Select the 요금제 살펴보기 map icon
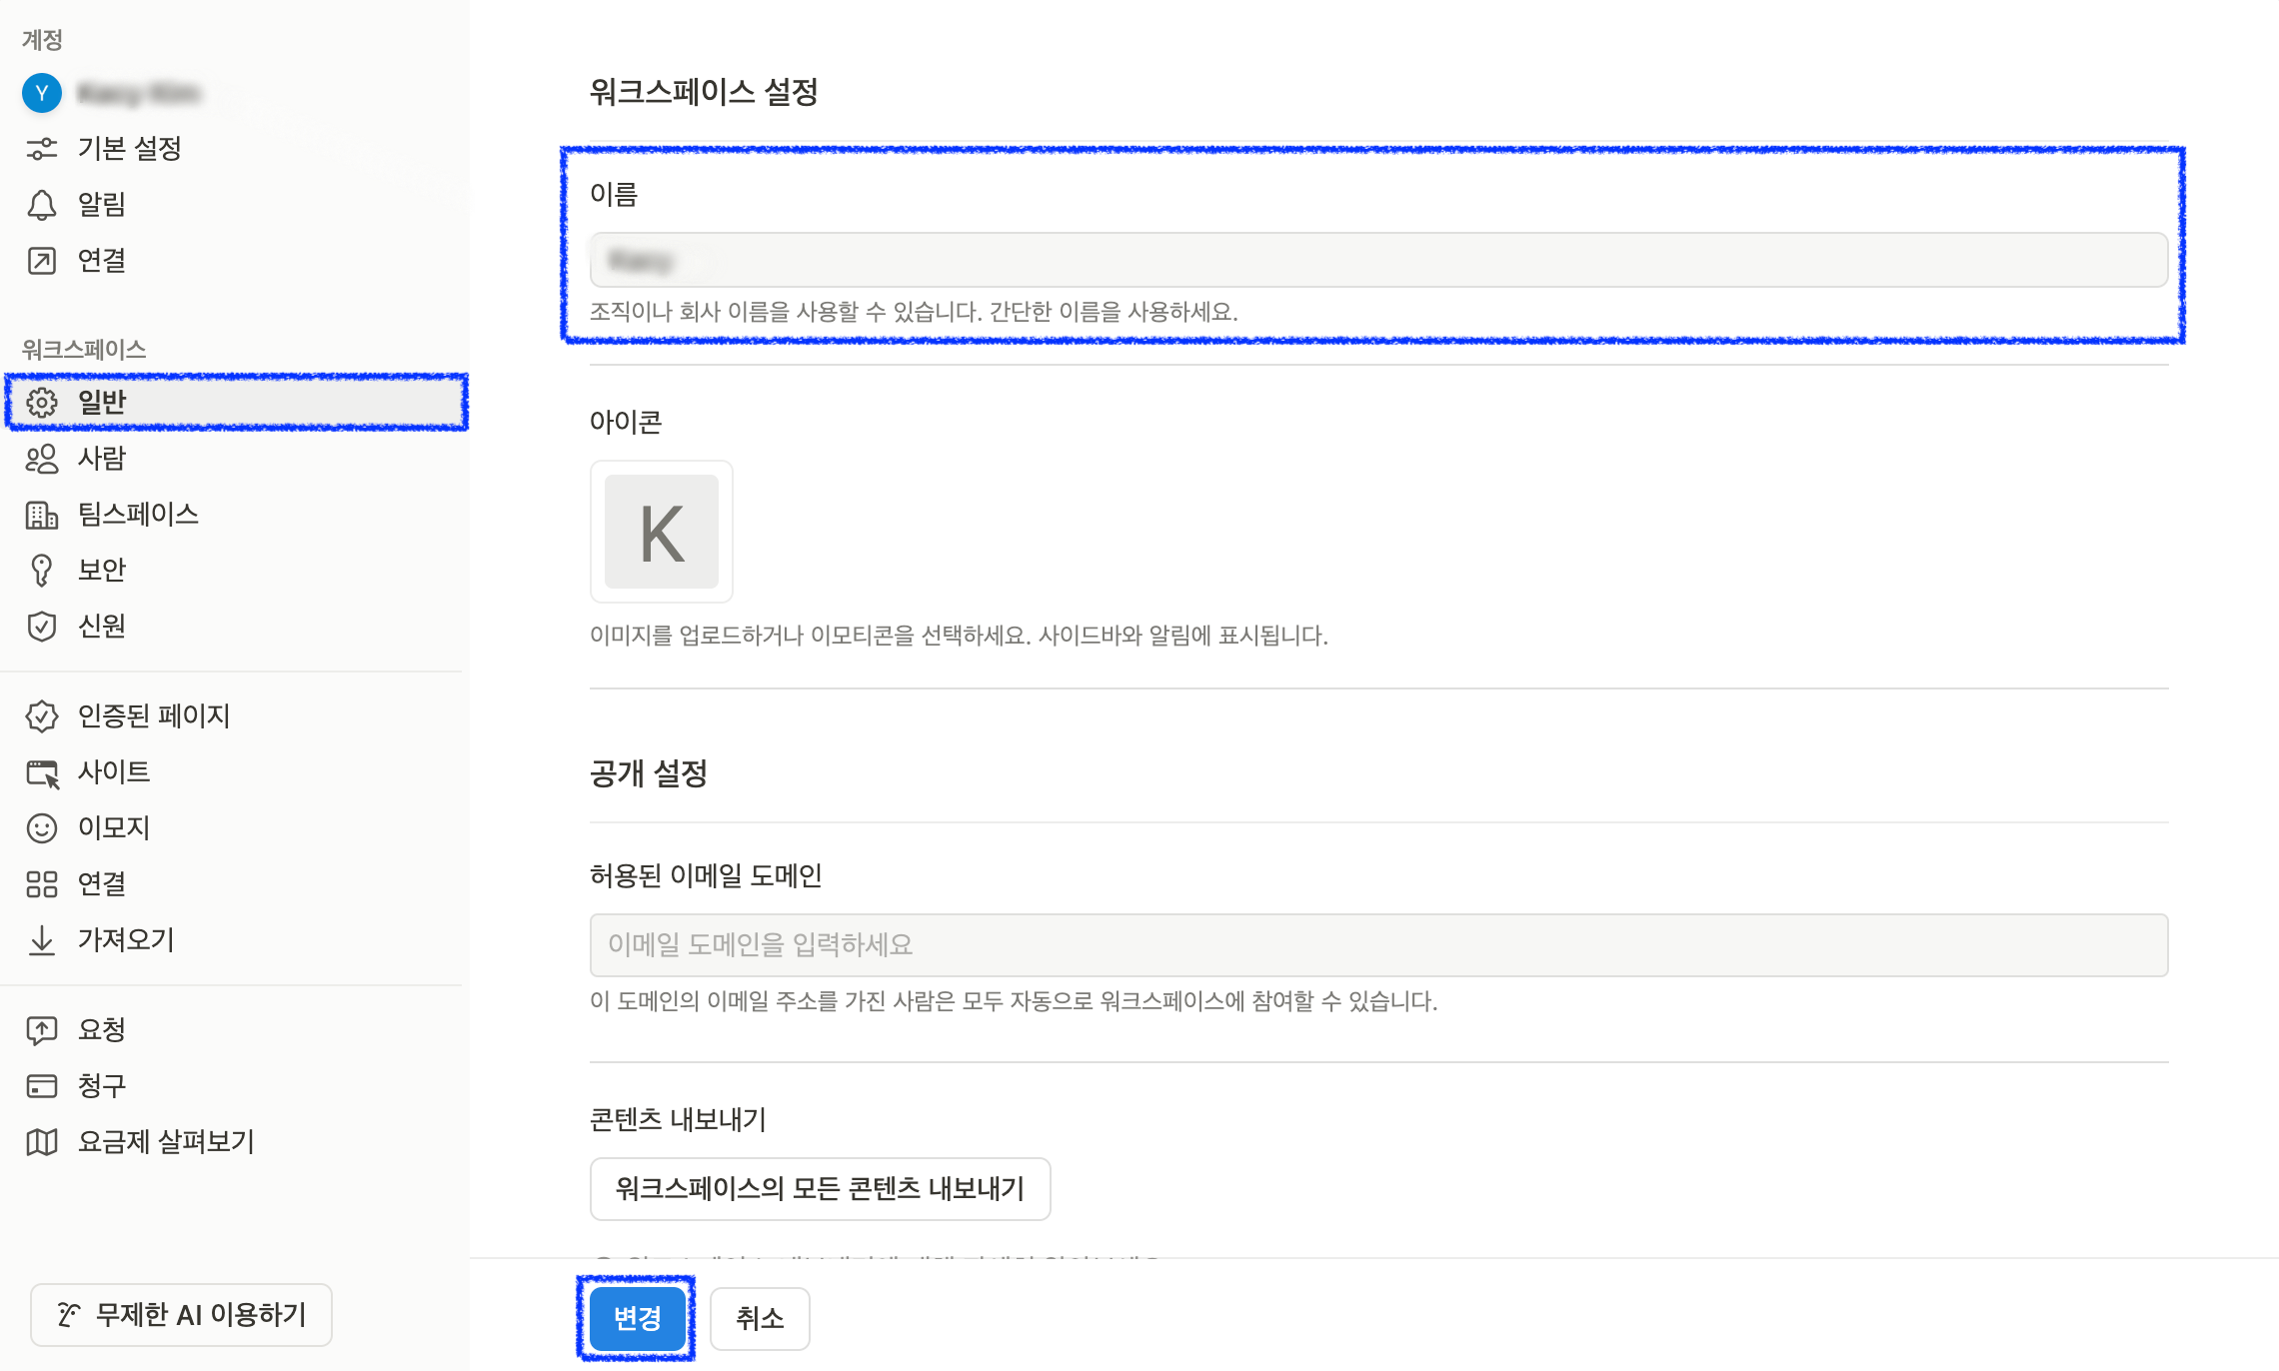Image resolution: width=2279 pixels, height=1371 pixels. [x=41, y=1141]
